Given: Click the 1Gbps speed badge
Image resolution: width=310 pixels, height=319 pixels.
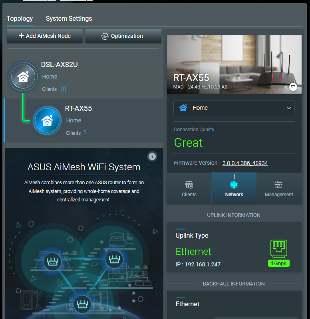Looking at the screenshot, I should [x=279, y=263].
